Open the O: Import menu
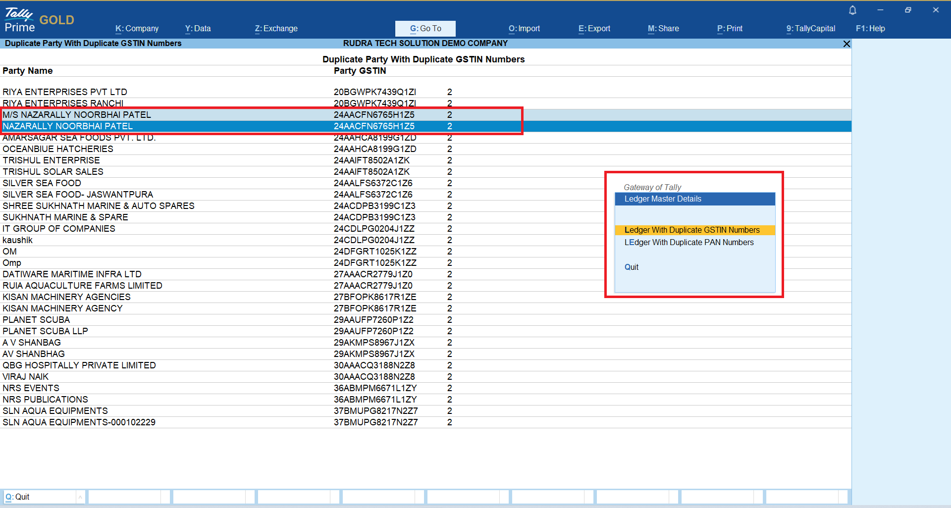Viewport: 951px width, 508px height. tap(524, 29)
